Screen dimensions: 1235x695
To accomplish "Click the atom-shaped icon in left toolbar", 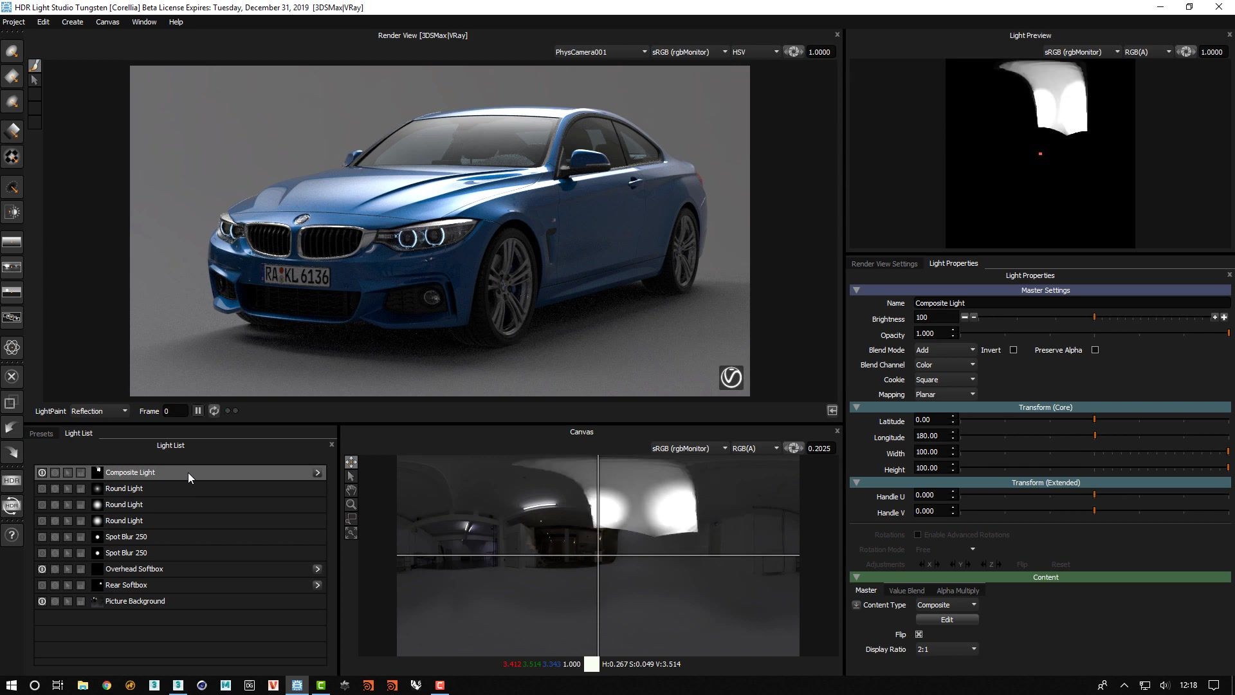I will tap(12, 347).
